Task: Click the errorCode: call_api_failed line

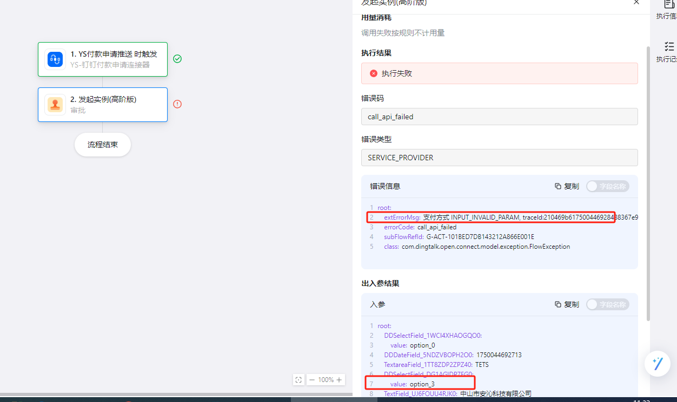Action: coord(420,227)
